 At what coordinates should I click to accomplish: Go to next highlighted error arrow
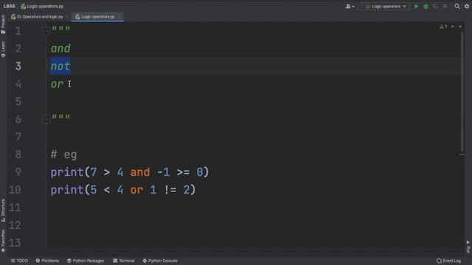[x=460, y=26]
